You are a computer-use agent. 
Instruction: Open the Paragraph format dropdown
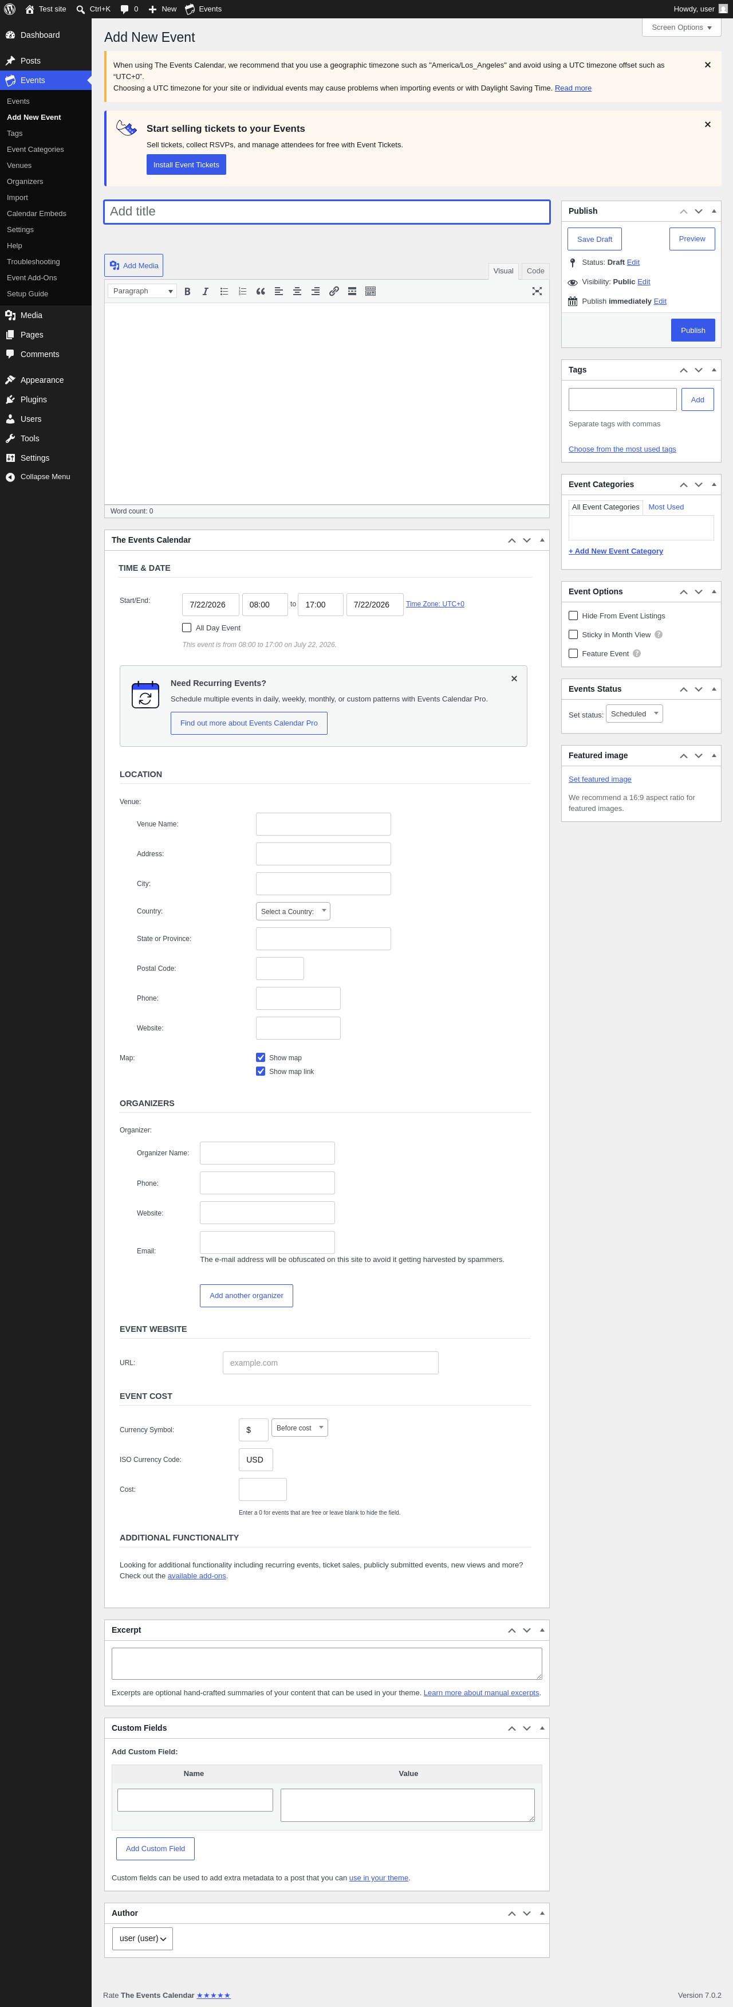point(143,291)
